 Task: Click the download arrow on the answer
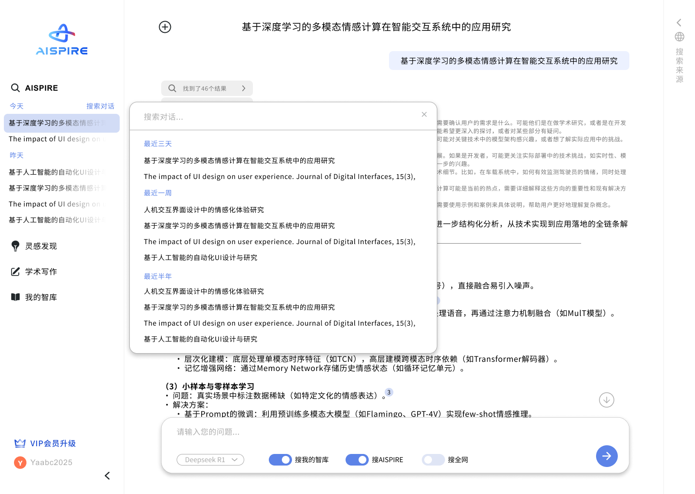(607, 400)
